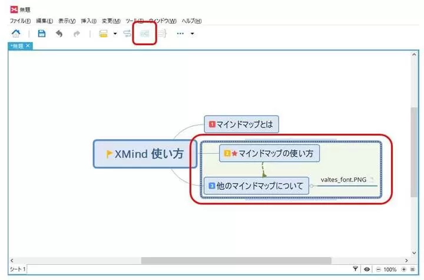This screenshot has width=424, height=280.
Task: Click the Summary bracket tool icon
Action: point(162,34)
